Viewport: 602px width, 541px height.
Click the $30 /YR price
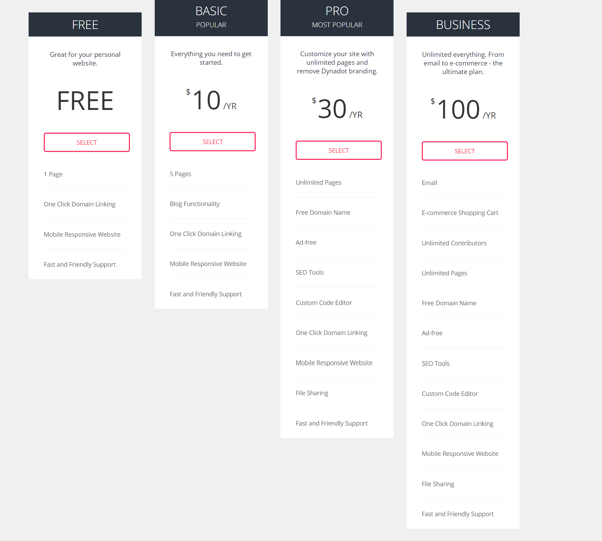click(x=337, y=109)
